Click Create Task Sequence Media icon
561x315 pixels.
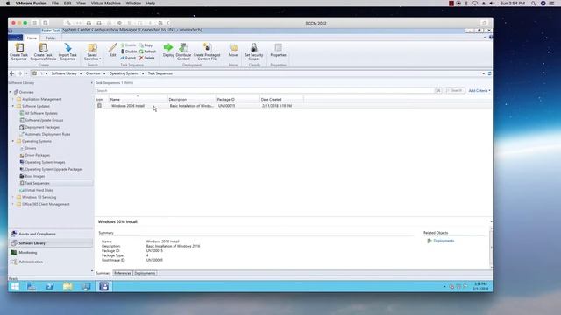(43, 52)
